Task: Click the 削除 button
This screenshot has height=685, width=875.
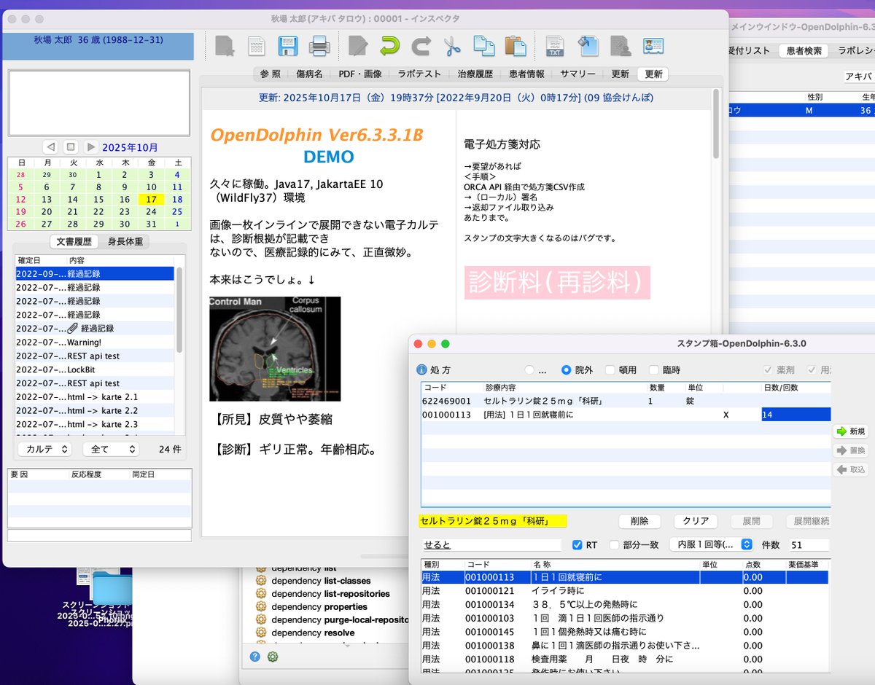Action: 639,521
